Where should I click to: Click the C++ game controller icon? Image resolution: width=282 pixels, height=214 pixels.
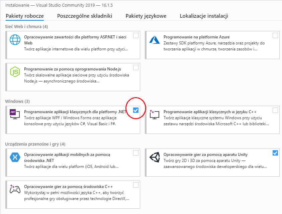[x=15, y=189]
